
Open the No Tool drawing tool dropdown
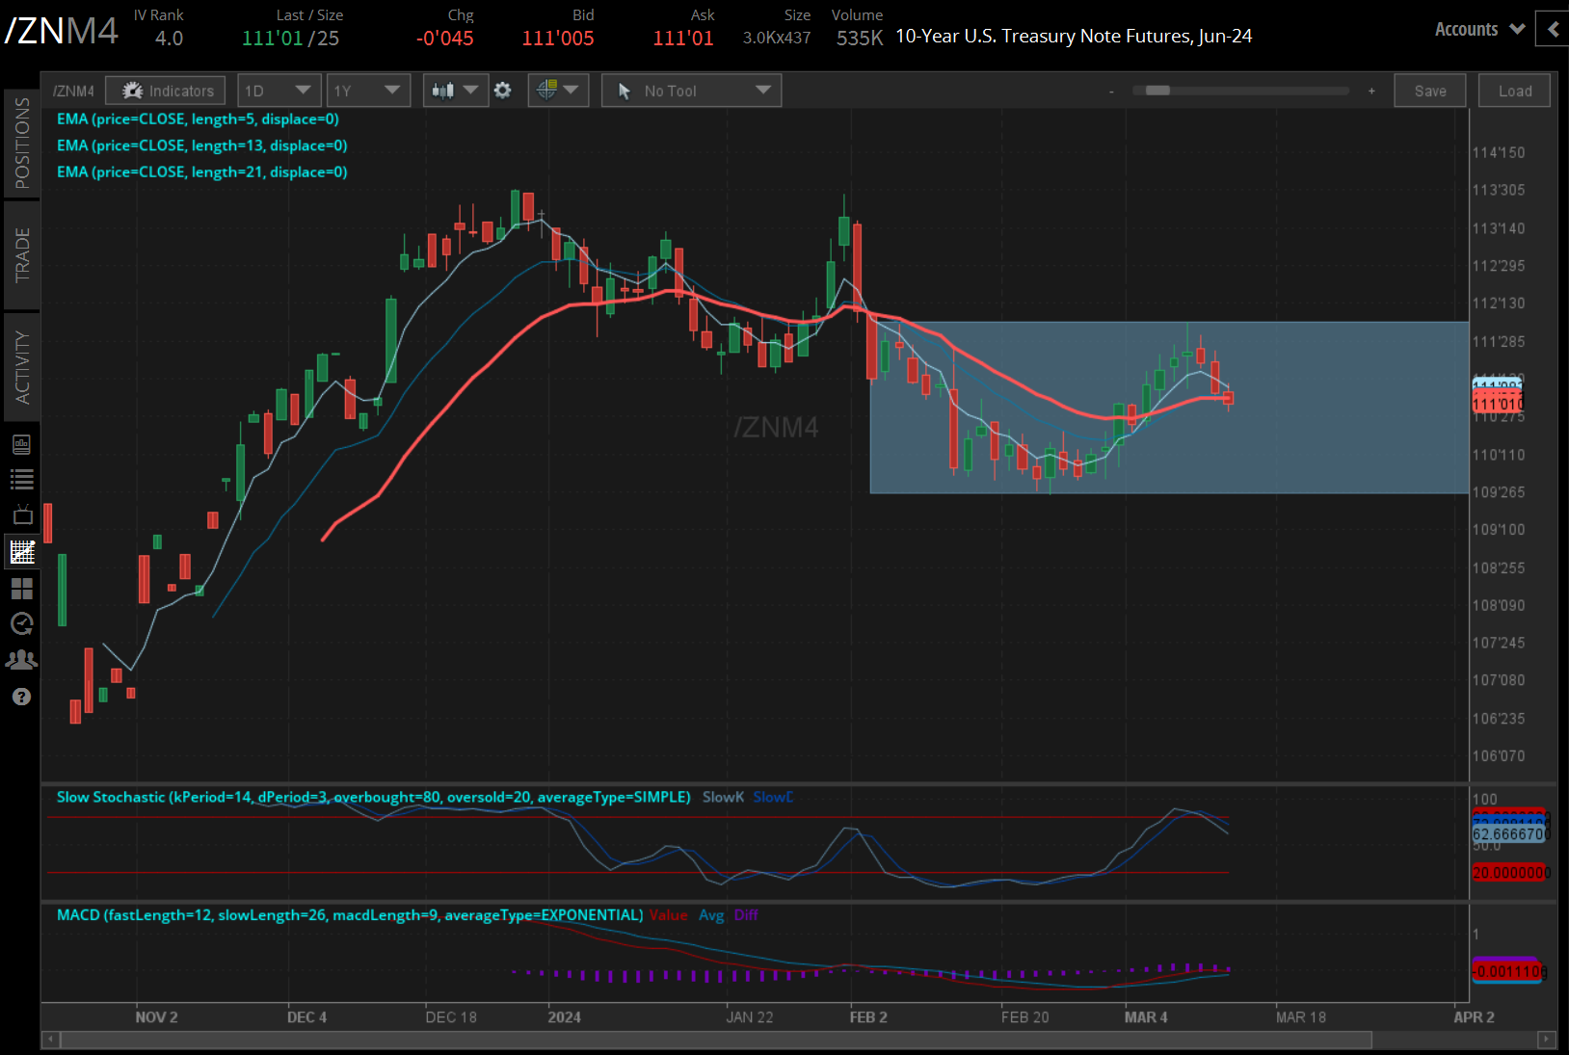click(691, 91)
